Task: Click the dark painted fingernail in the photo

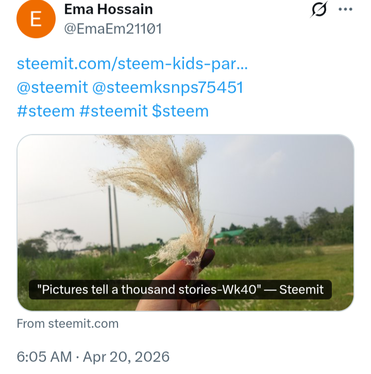Action: click(207, 259)
